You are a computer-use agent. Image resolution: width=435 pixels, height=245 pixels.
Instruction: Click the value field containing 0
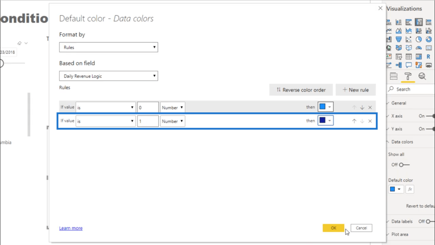pos(148,107)
